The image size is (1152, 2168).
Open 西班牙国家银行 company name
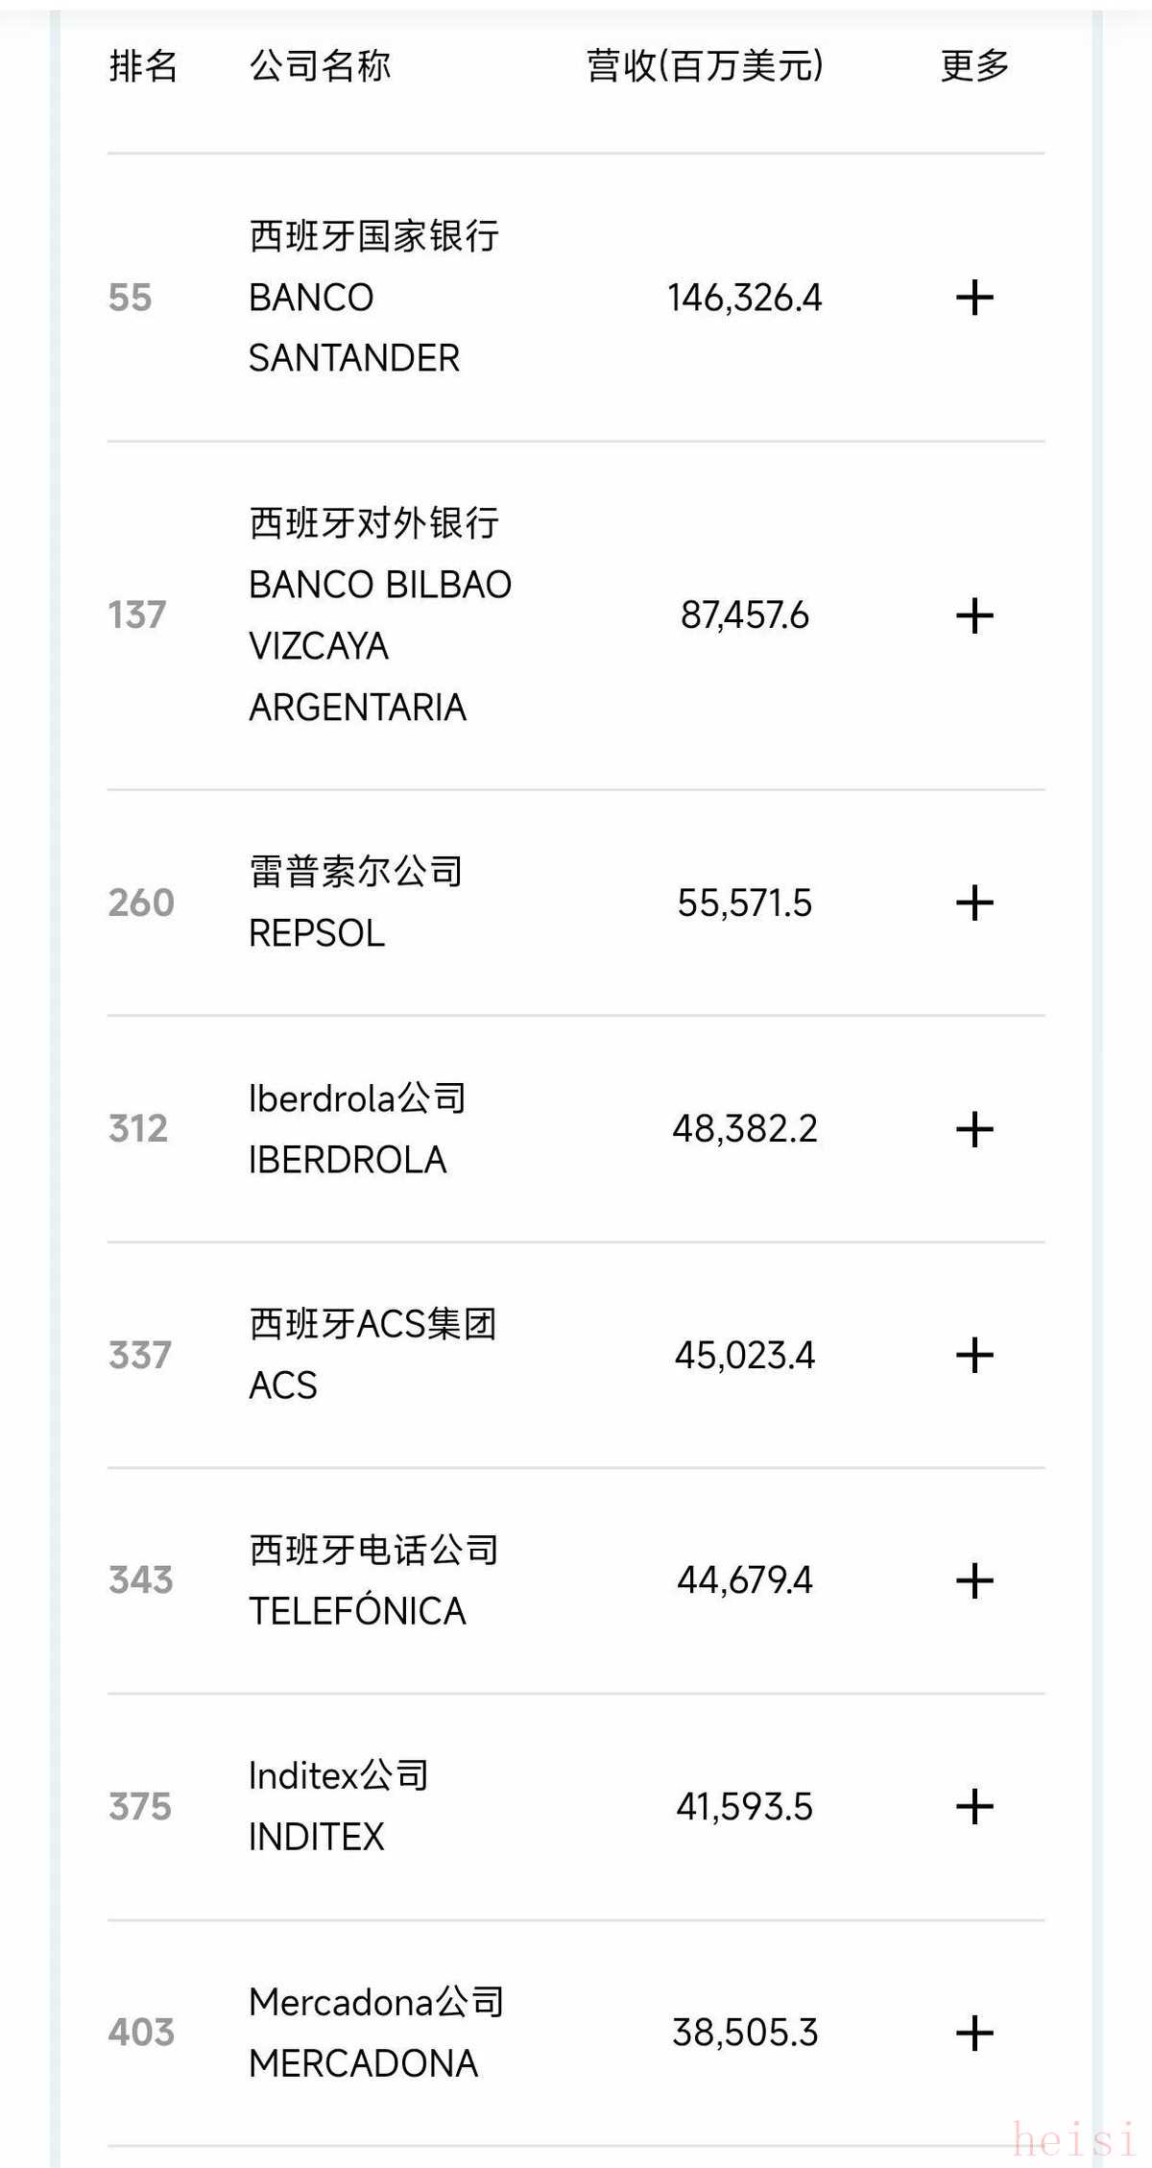[373, 236]
